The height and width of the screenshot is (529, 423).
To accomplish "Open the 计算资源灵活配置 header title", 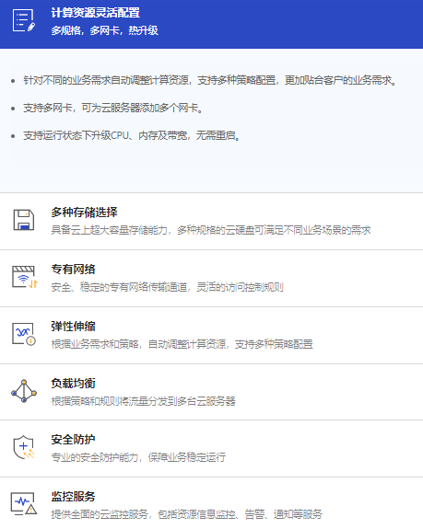I will (95, 13).
